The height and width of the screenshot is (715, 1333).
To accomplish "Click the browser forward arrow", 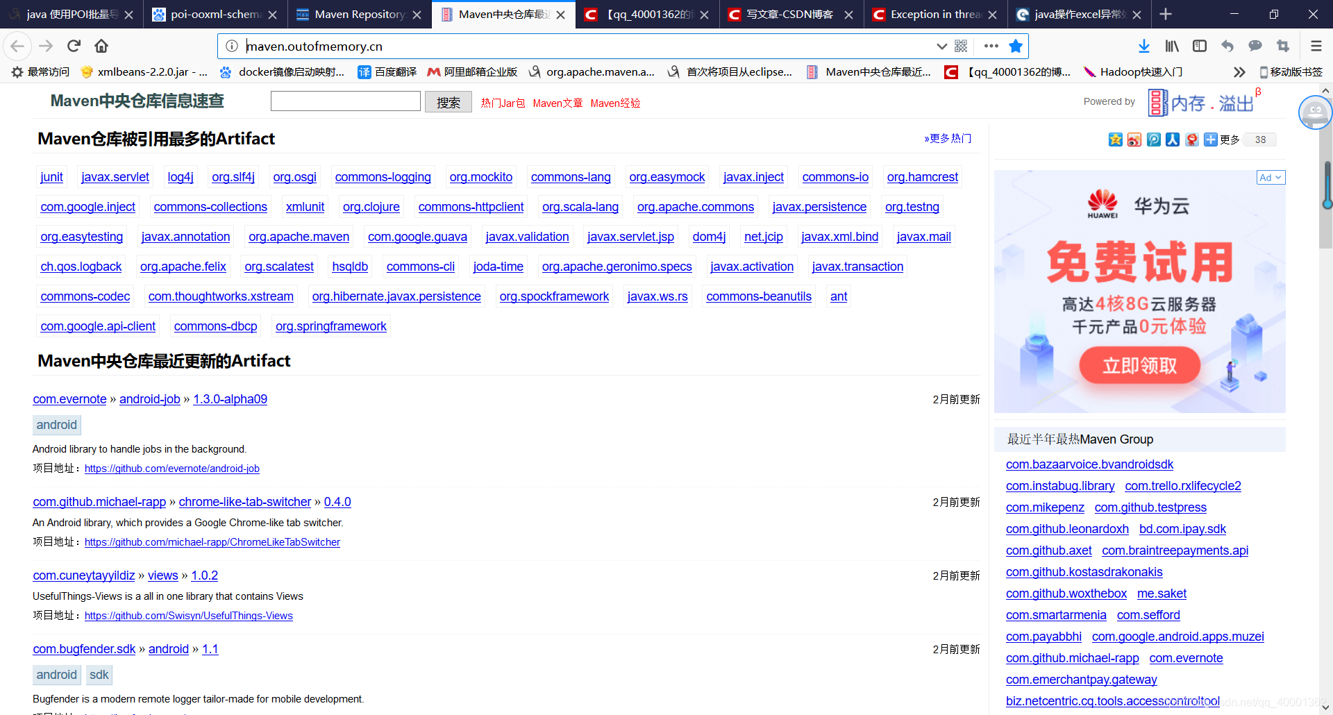I will click(46, 46).
